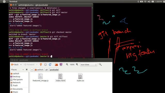This screenshot has height=93, width=165.
Task: Close the Places sidebar pane
Action: 27,69
